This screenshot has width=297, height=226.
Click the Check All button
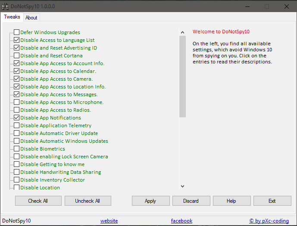click(x=38, y=201)
